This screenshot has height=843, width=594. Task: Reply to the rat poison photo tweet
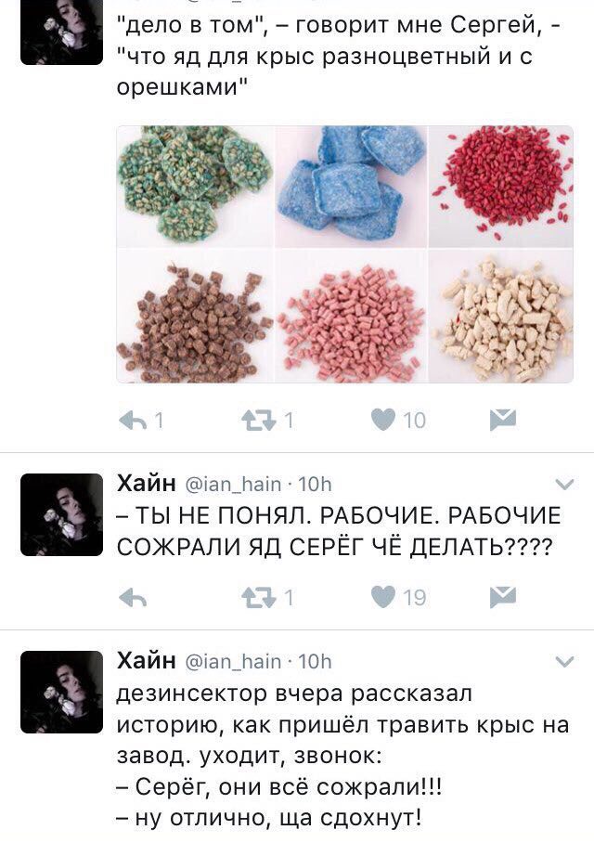(132, 421)
